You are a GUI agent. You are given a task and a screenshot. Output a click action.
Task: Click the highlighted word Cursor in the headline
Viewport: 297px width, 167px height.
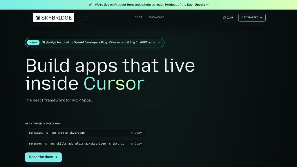[x=114, y=83]
